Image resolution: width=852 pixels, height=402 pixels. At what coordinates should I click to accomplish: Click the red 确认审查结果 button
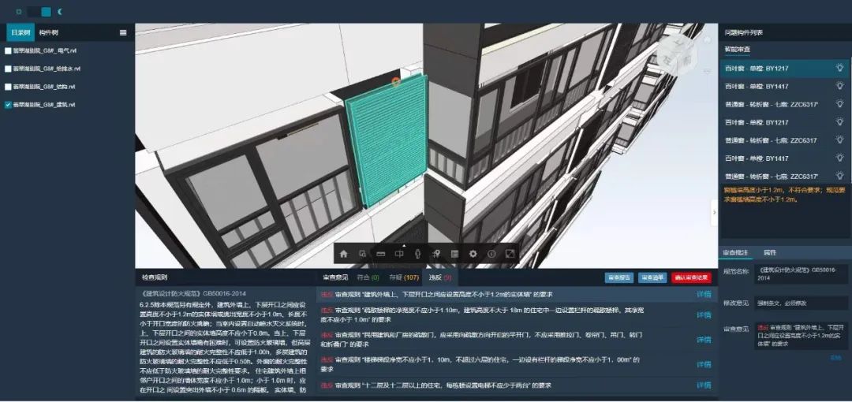click(691, 278)
